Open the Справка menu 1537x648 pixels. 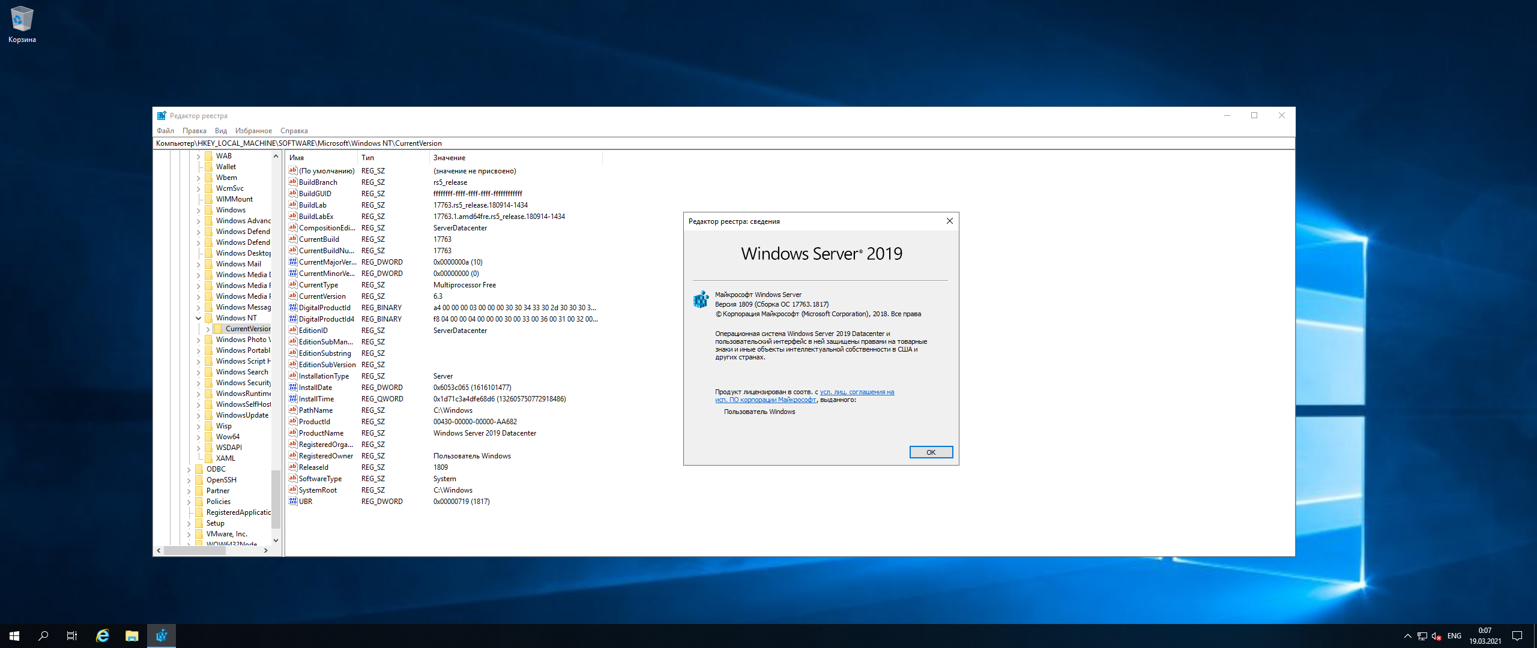click(x=294, y=131)
